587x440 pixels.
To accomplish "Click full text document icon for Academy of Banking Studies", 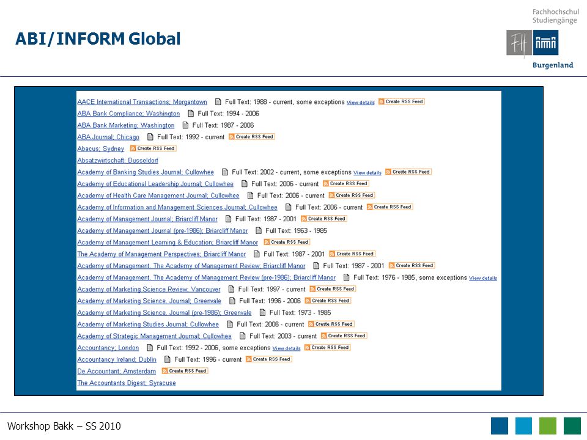I will coord(224,172).
